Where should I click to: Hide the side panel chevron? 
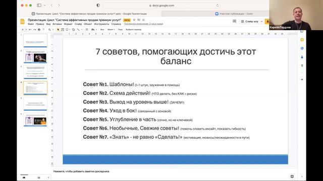(302, 176)
